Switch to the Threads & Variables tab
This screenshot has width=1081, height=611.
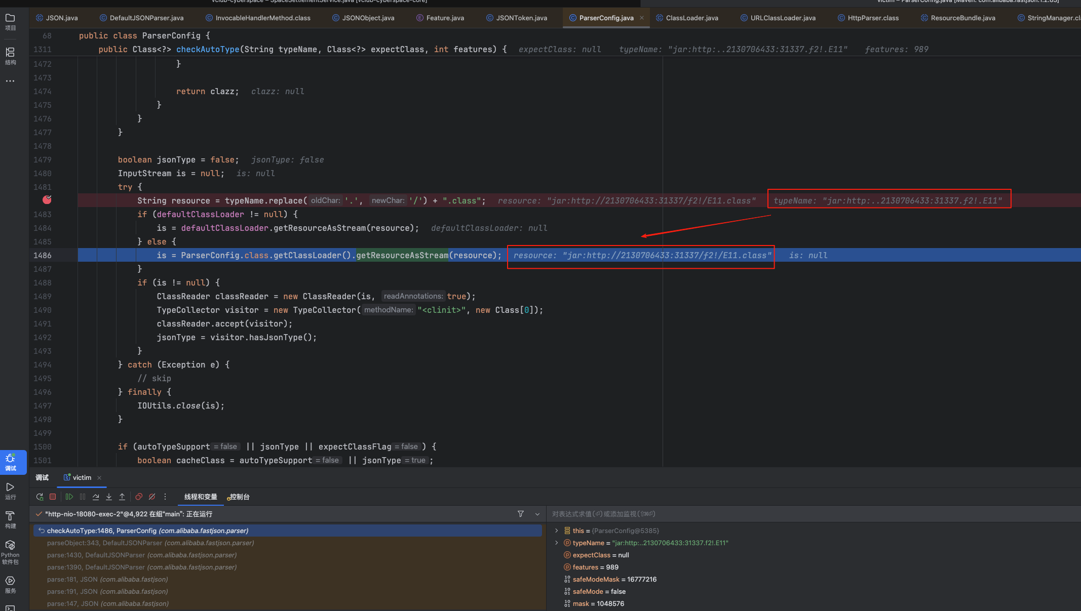[x=201, y=497]
